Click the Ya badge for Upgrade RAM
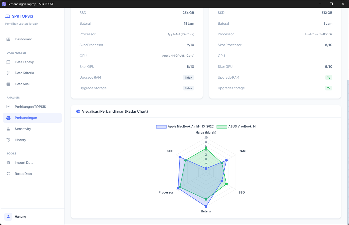 pyautogui.click(x=329, y=78)
